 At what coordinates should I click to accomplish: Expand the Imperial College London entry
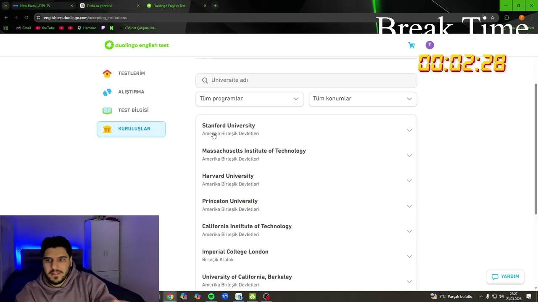click(x=409, y=256)
